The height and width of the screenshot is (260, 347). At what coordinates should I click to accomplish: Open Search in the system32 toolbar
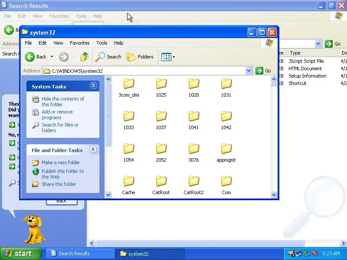pos(108,57)
